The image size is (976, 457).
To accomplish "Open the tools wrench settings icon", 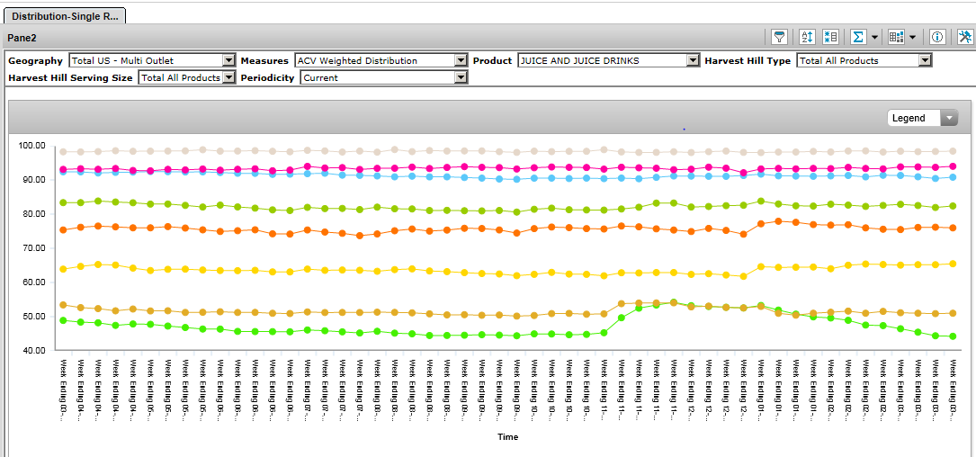I will pos(964,37).
